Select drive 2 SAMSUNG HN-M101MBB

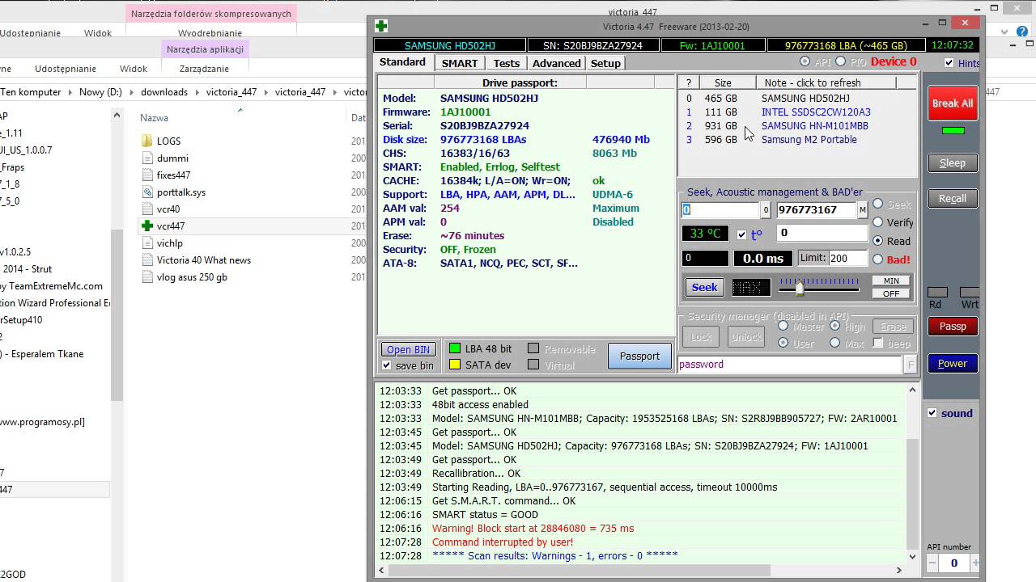pos(797,126)
